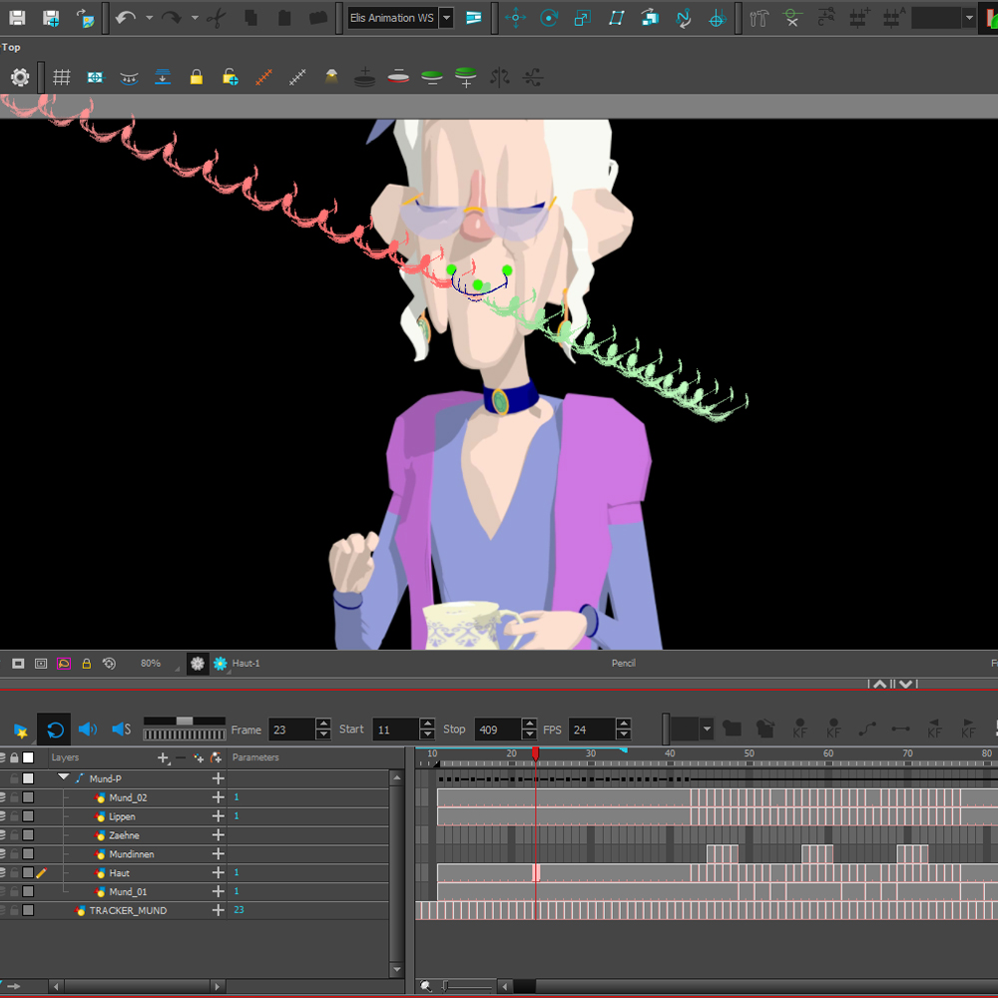Toggle the Sound Scrubbing speaker
Image resolution: width=998 pixels, height=998 pixels.
coord(122,730)
